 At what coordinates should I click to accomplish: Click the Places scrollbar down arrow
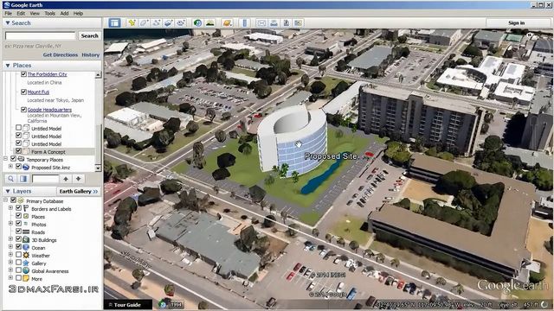click(98, 168)
